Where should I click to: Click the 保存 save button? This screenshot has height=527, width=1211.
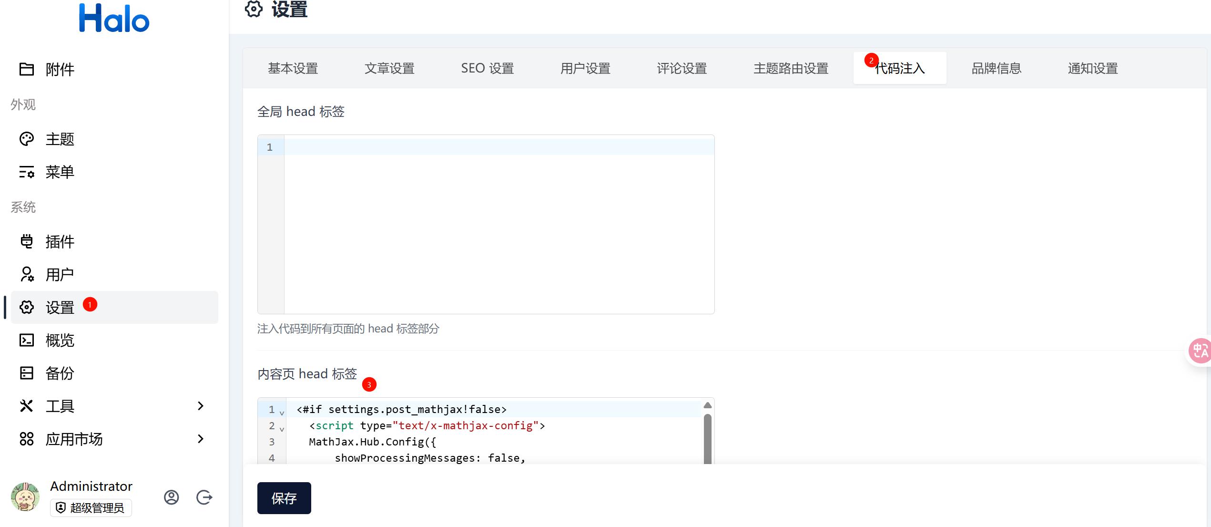tap(284, 498)
